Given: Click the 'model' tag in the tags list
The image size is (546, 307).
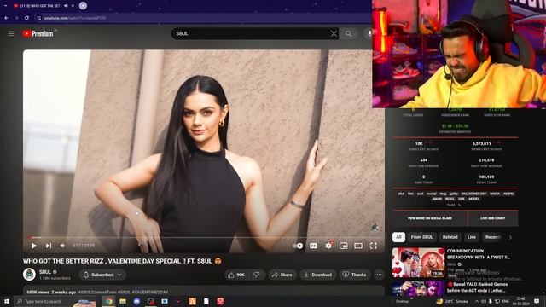Looking at the screenshot, I should (x=473, y=199).
